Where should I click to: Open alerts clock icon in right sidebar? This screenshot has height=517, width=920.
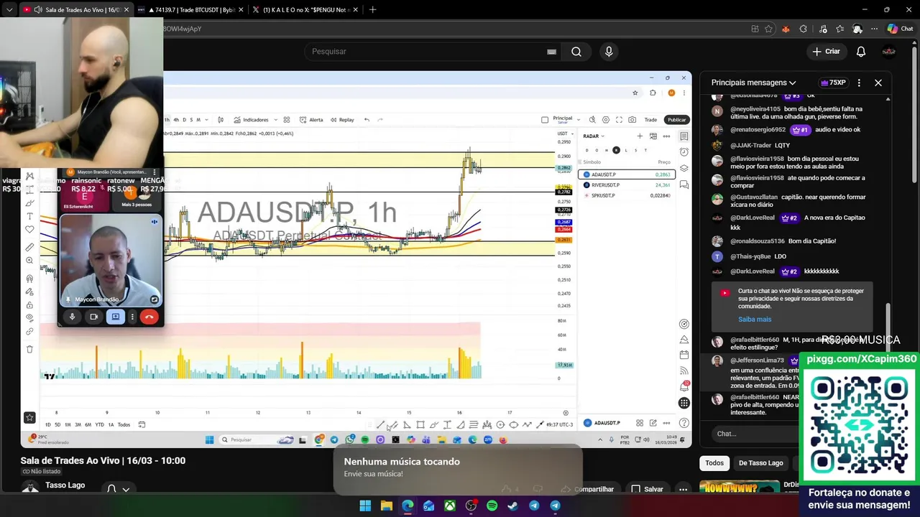684,152
